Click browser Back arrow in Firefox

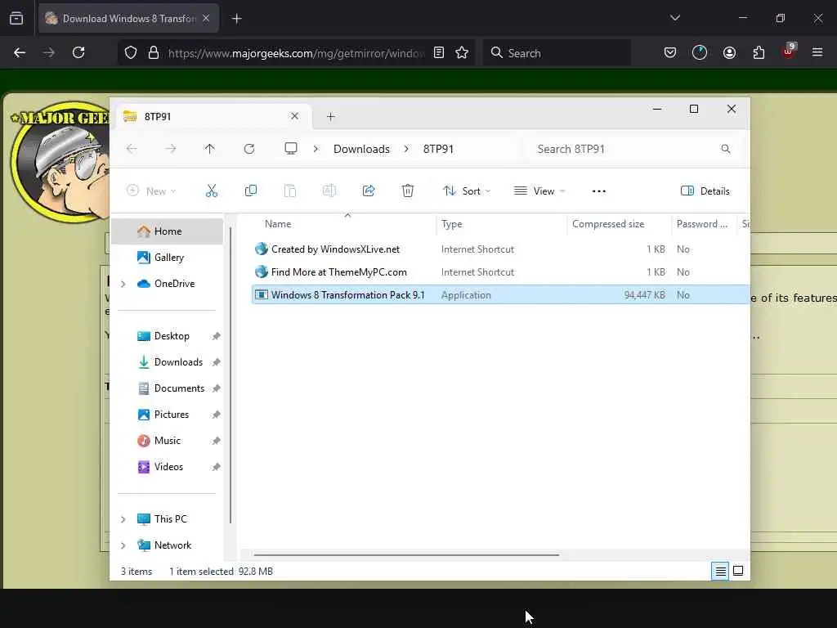pos(20,52)
